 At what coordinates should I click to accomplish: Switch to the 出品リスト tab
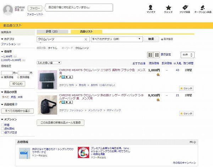pos(86,32)
